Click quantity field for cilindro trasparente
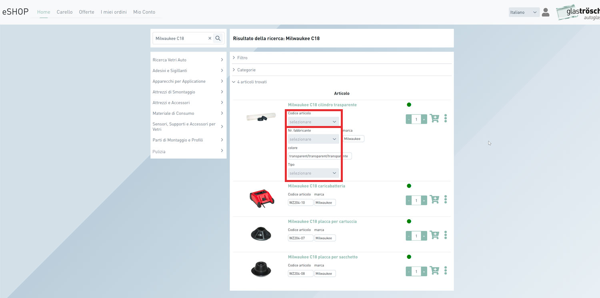600x298 pixels. (x=416, y=119)
